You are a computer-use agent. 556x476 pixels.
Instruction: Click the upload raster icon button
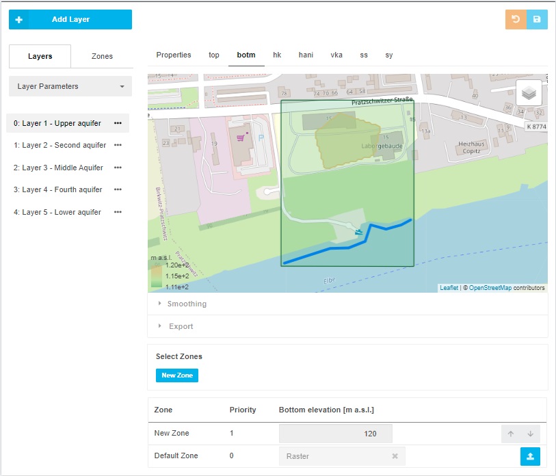(x=530, y=456)
